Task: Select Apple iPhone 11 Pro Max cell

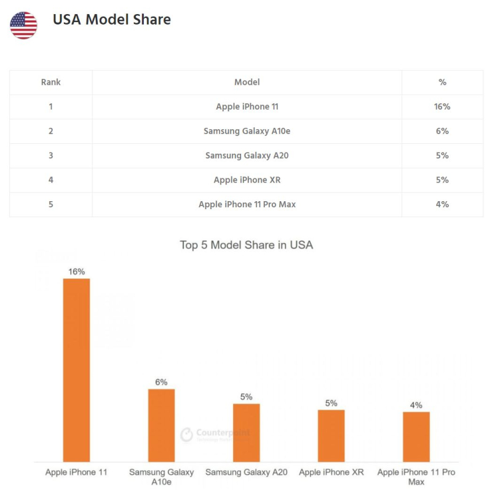Action: click(247, 204)
